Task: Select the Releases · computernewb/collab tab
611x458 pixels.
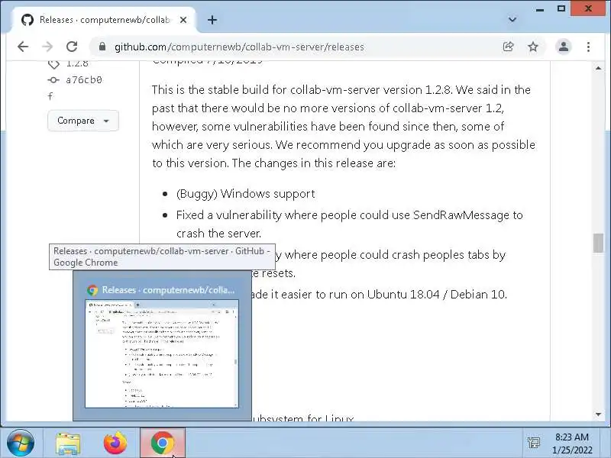Action: [105, 20]
